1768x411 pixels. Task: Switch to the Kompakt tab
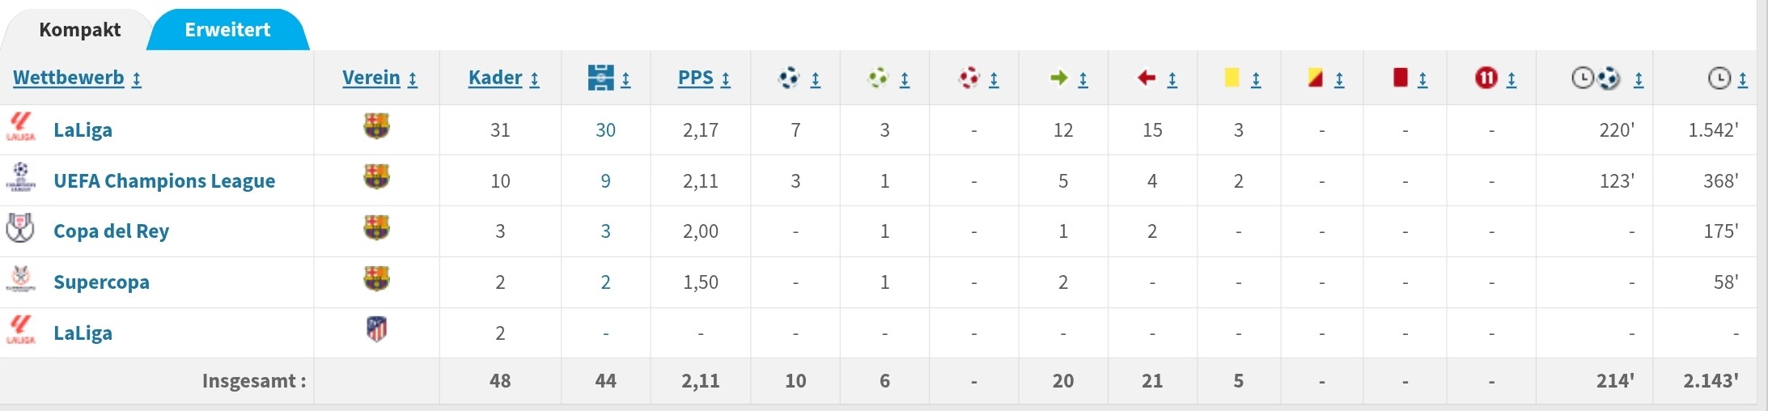pos(79,30)
